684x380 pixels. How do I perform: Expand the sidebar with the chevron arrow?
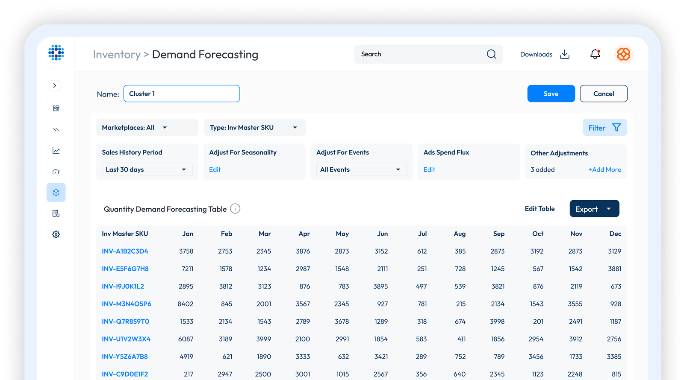(x=55, y=85)
